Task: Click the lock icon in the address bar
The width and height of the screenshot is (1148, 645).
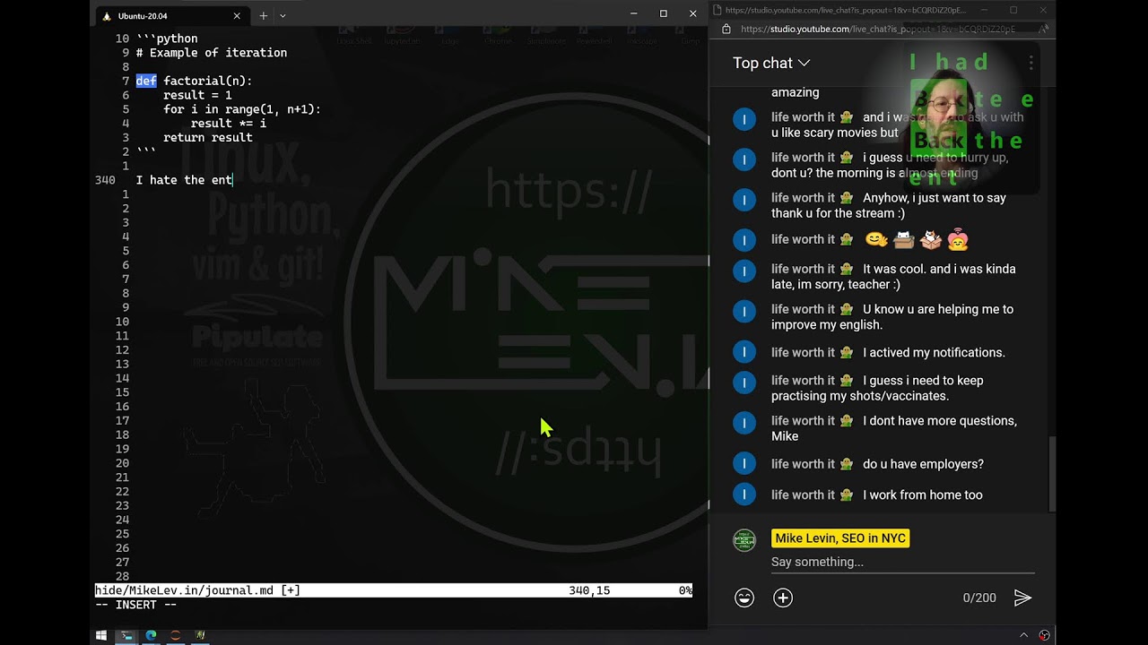Action: [x=726, y=29]
